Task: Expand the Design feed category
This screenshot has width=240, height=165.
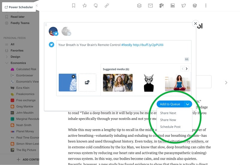Action: [7, 57]
